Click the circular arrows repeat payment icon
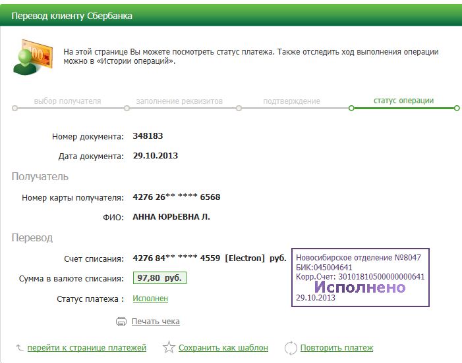Screen dimensions: 462x363 [x=291, y=348]
